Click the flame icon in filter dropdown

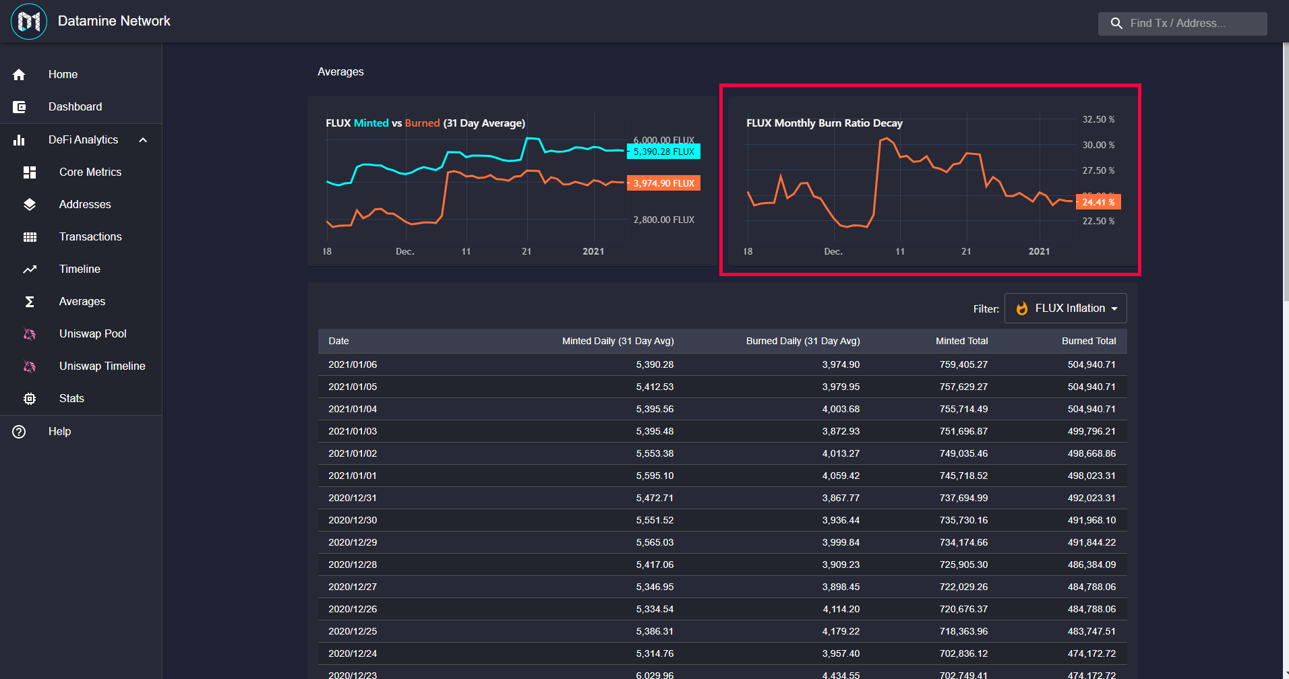tap(1022, 309)
